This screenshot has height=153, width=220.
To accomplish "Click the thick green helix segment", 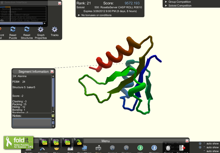I will [137, 89].
